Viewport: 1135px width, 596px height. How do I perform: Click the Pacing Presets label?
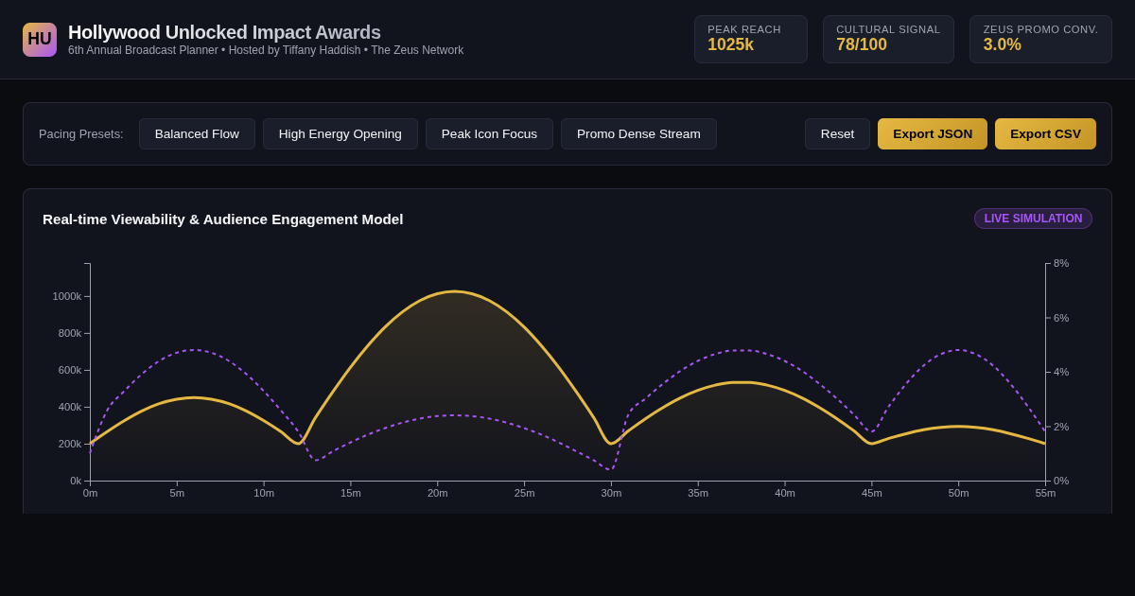tap(81, 133)
